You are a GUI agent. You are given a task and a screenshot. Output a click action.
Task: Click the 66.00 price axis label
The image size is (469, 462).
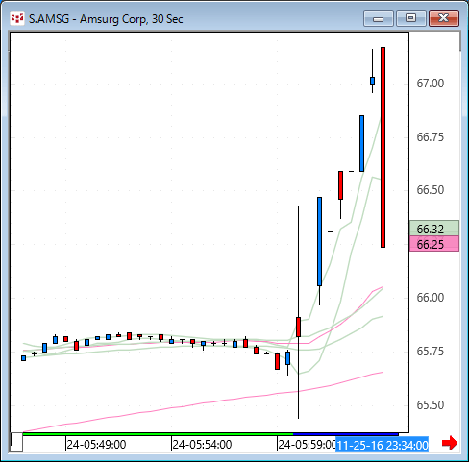point(431,298)
